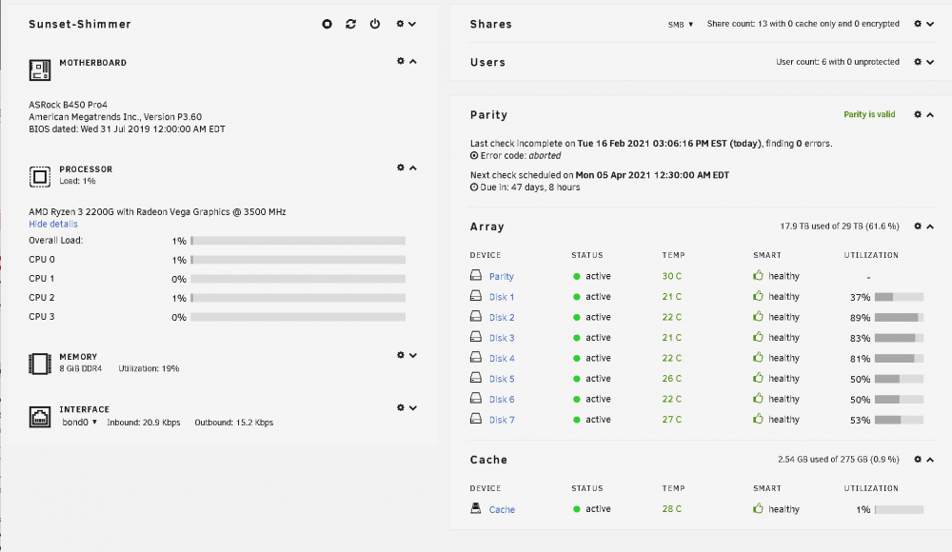
Task: Open the Disk 1 device link
Action: click(502, 297)
